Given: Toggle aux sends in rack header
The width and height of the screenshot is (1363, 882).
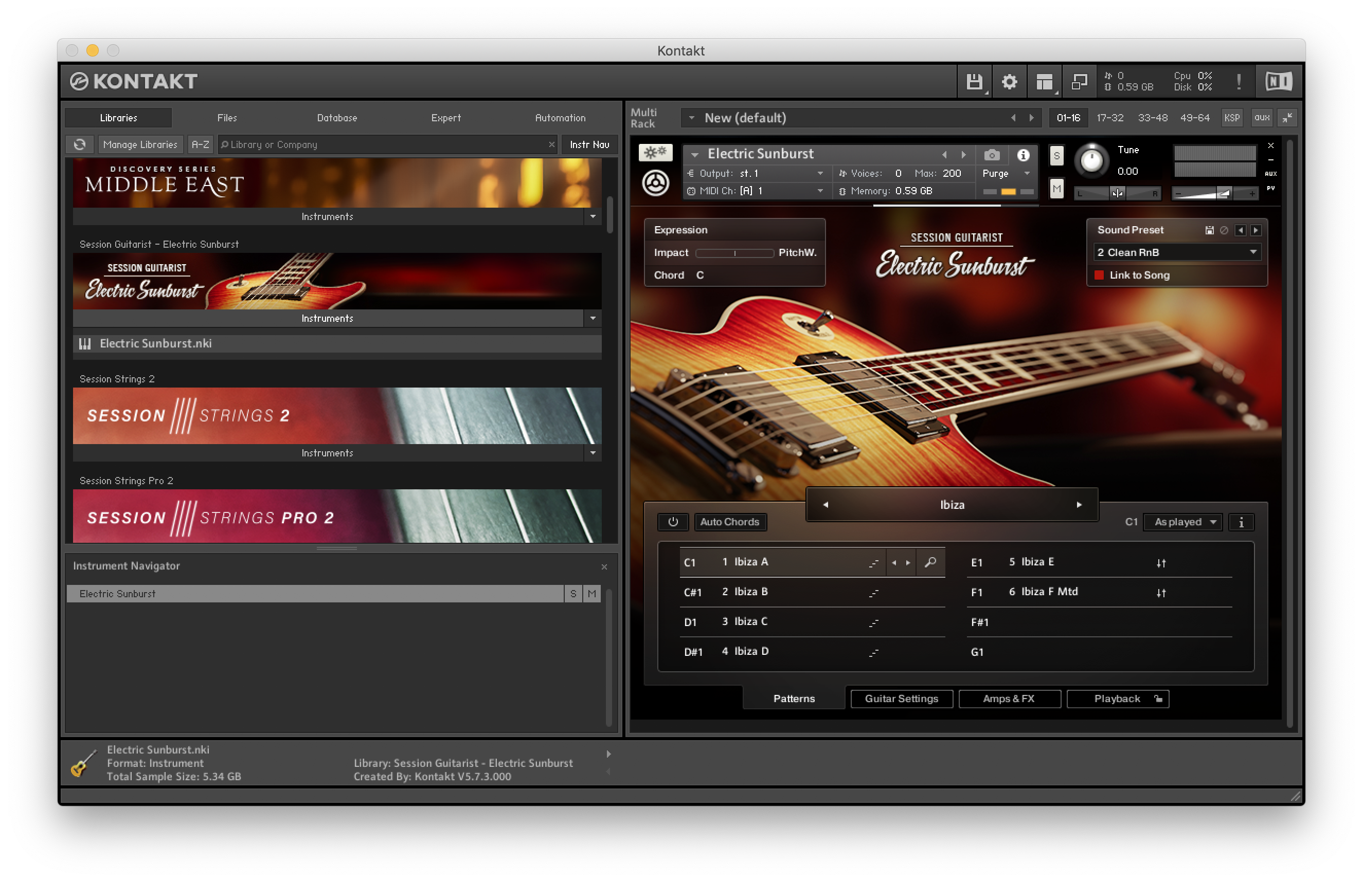Looking at the screenshot, I should coord(1262,118).
